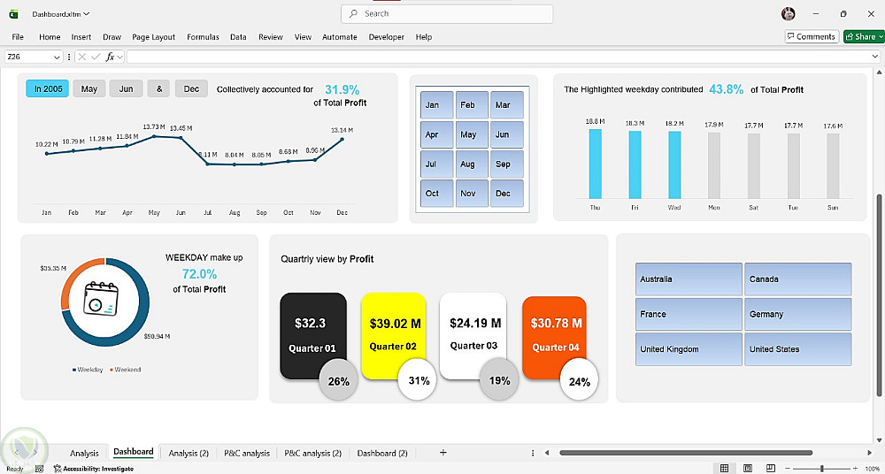This screenshot has height=474, width=885.
Task: Toggle the Jan month slicer
Action: coord(436,105)
